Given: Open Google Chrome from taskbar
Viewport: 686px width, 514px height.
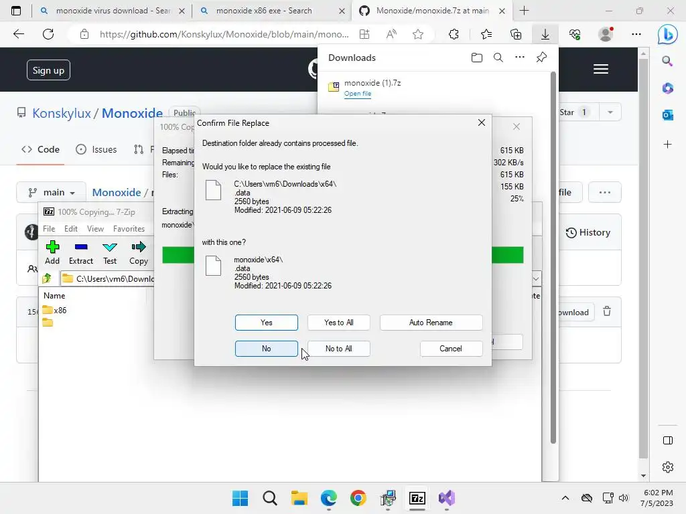Looking at the screenshot, I should 358,498.
